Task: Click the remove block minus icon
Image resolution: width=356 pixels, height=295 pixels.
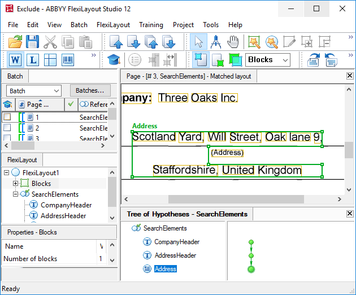Action: 324,42
